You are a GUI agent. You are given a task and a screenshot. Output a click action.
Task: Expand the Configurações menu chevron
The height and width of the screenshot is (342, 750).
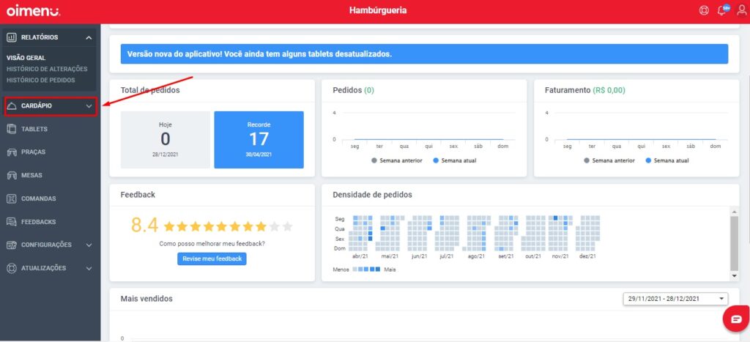coord(89,245)
